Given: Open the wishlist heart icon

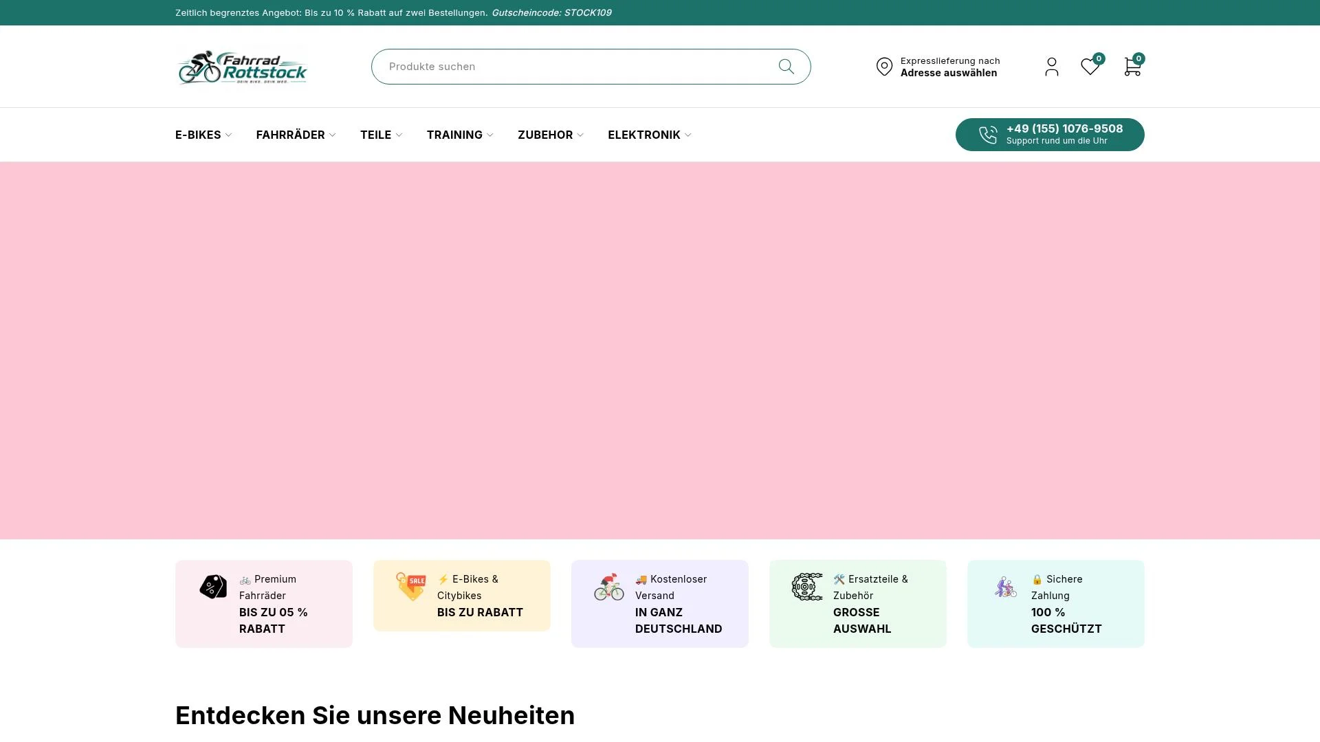Looking at the screenshot, I should 1090,67.
